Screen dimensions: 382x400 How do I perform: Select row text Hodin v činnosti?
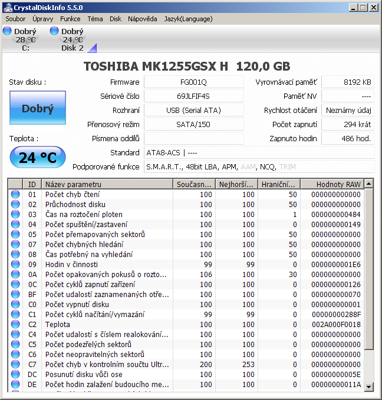[x=71, y=264]
